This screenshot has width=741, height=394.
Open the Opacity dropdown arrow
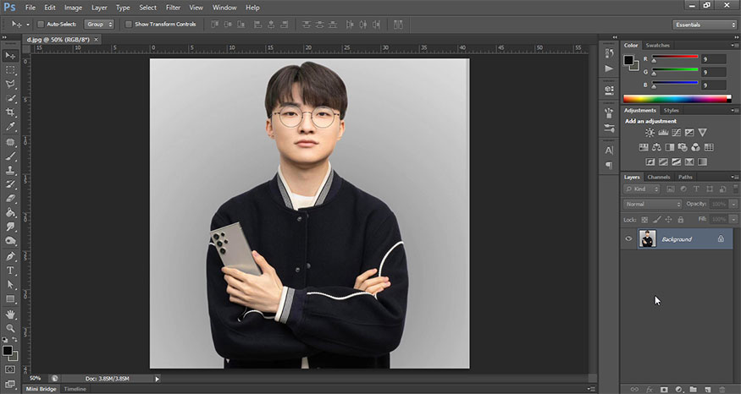pos(733,204)
